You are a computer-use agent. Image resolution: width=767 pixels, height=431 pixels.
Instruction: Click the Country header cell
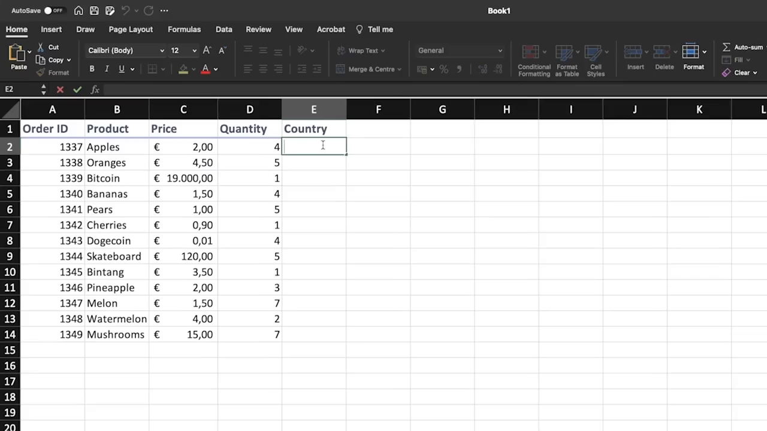pyautogui.click(x=314, y=129)
